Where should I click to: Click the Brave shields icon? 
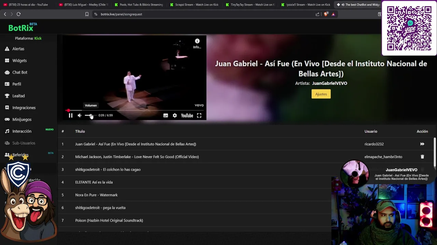[x=326, y=14]
